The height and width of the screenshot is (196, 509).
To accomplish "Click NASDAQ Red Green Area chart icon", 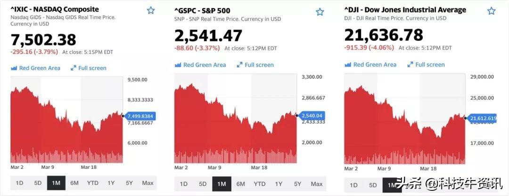I will click(x=14, y=68).
